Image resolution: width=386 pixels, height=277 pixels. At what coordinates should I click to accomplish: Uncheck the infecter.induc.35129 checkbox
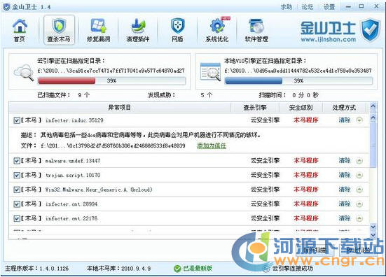(x=17, y=120)
